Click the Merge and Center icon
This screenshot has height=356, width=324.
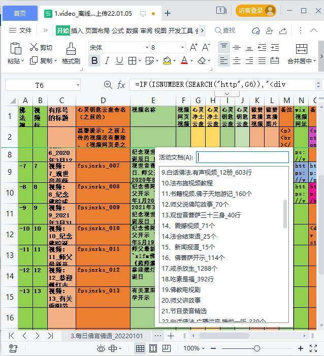click(302, 49)
